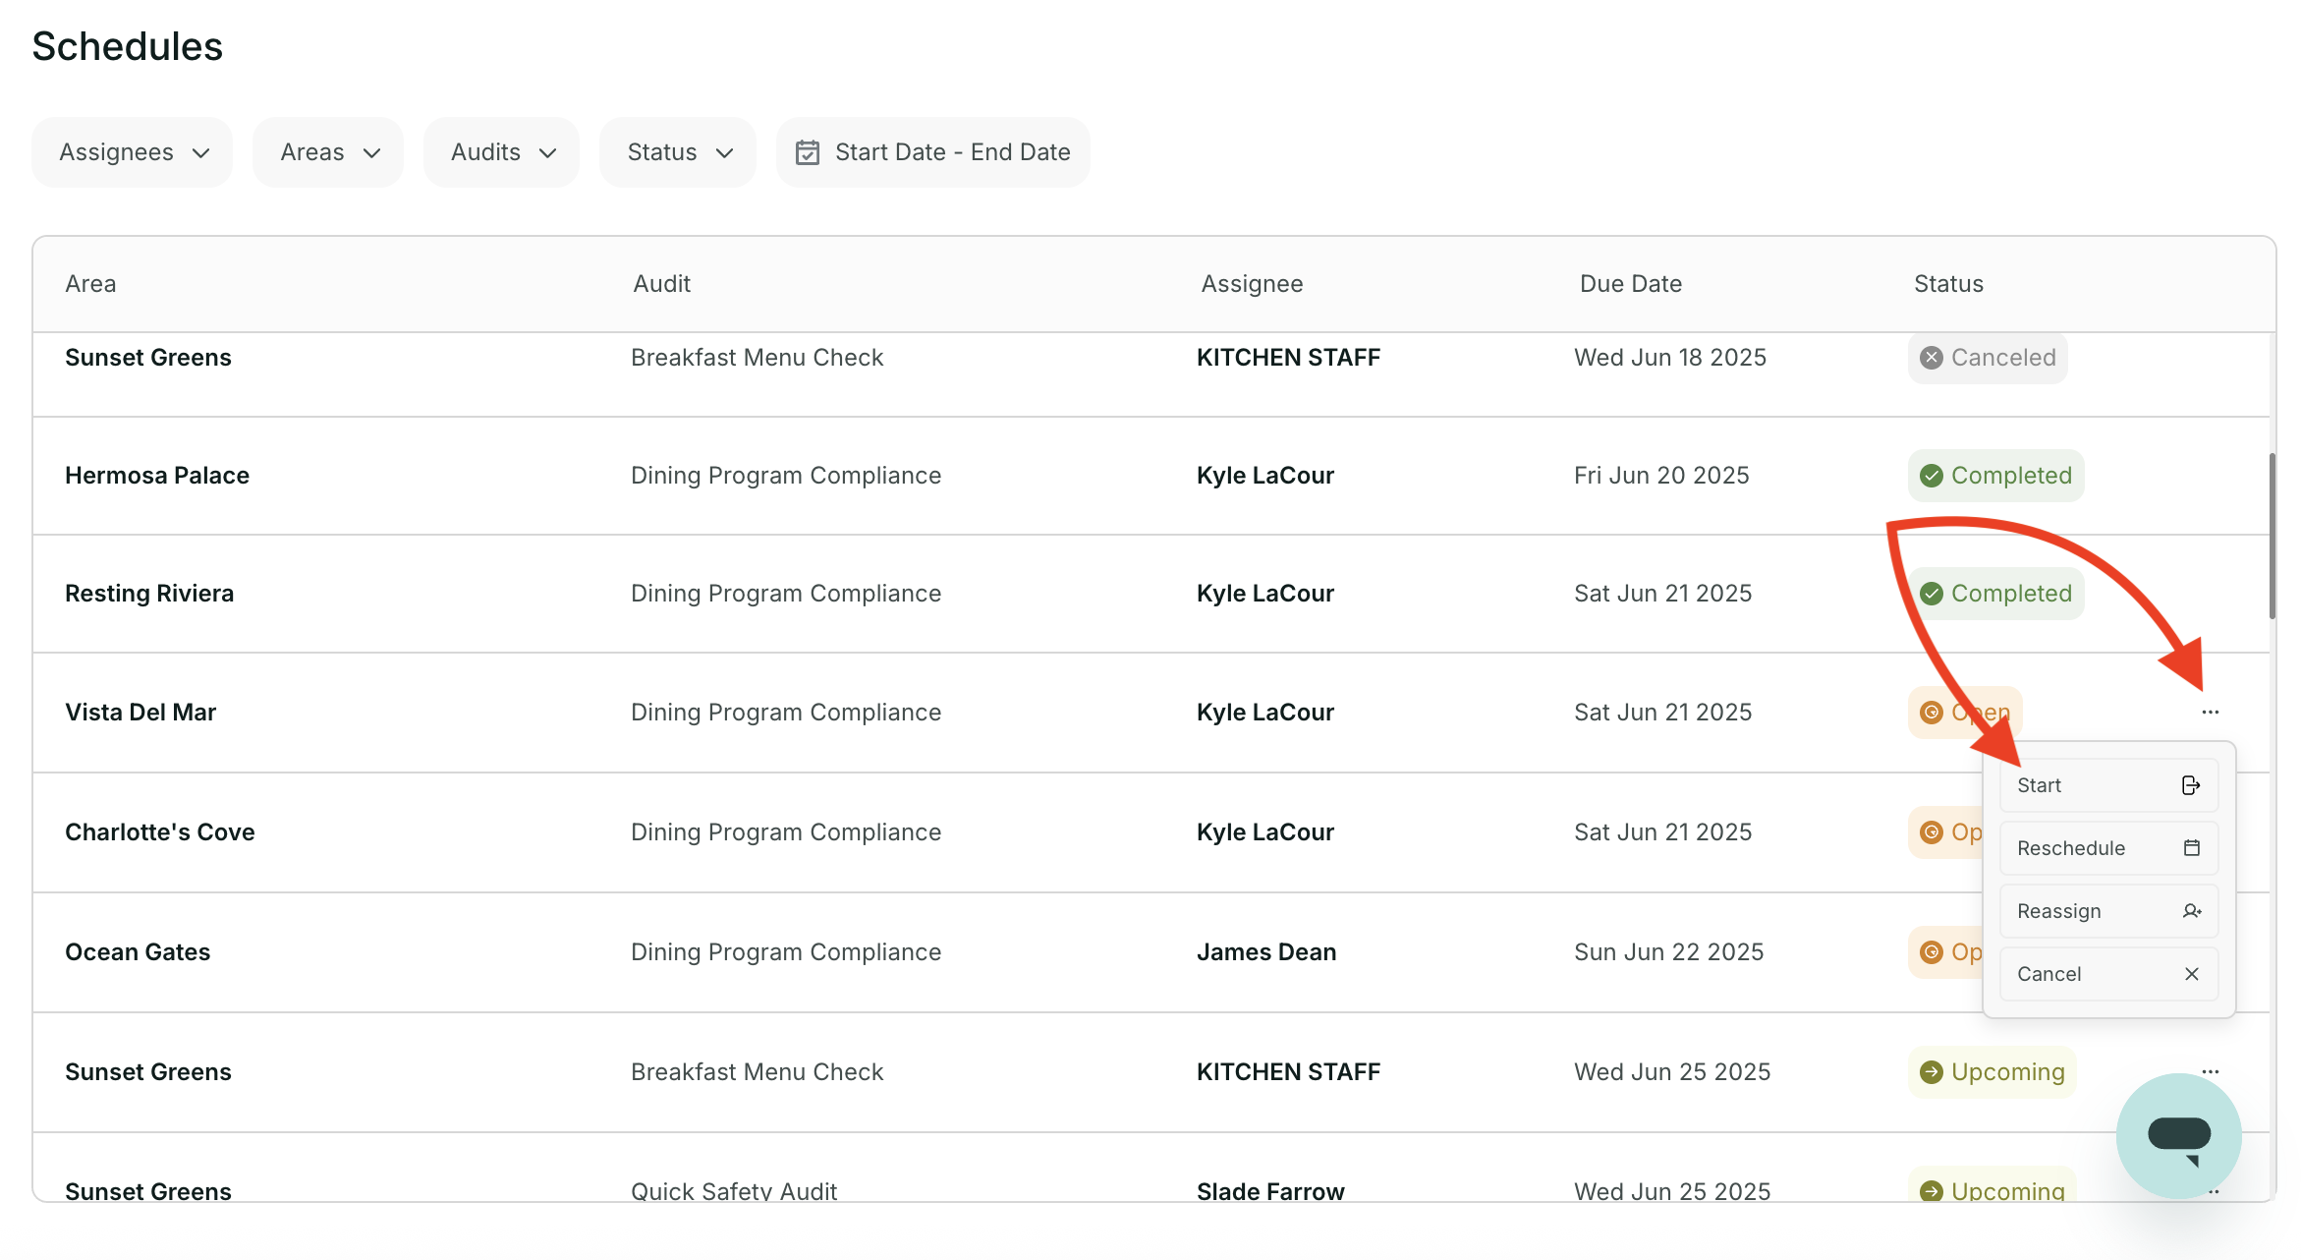The width and height of the screenshot is (2301, 1260).
Task: Click the Reschedule calendar icon
Action: (x=2192, y=848)
